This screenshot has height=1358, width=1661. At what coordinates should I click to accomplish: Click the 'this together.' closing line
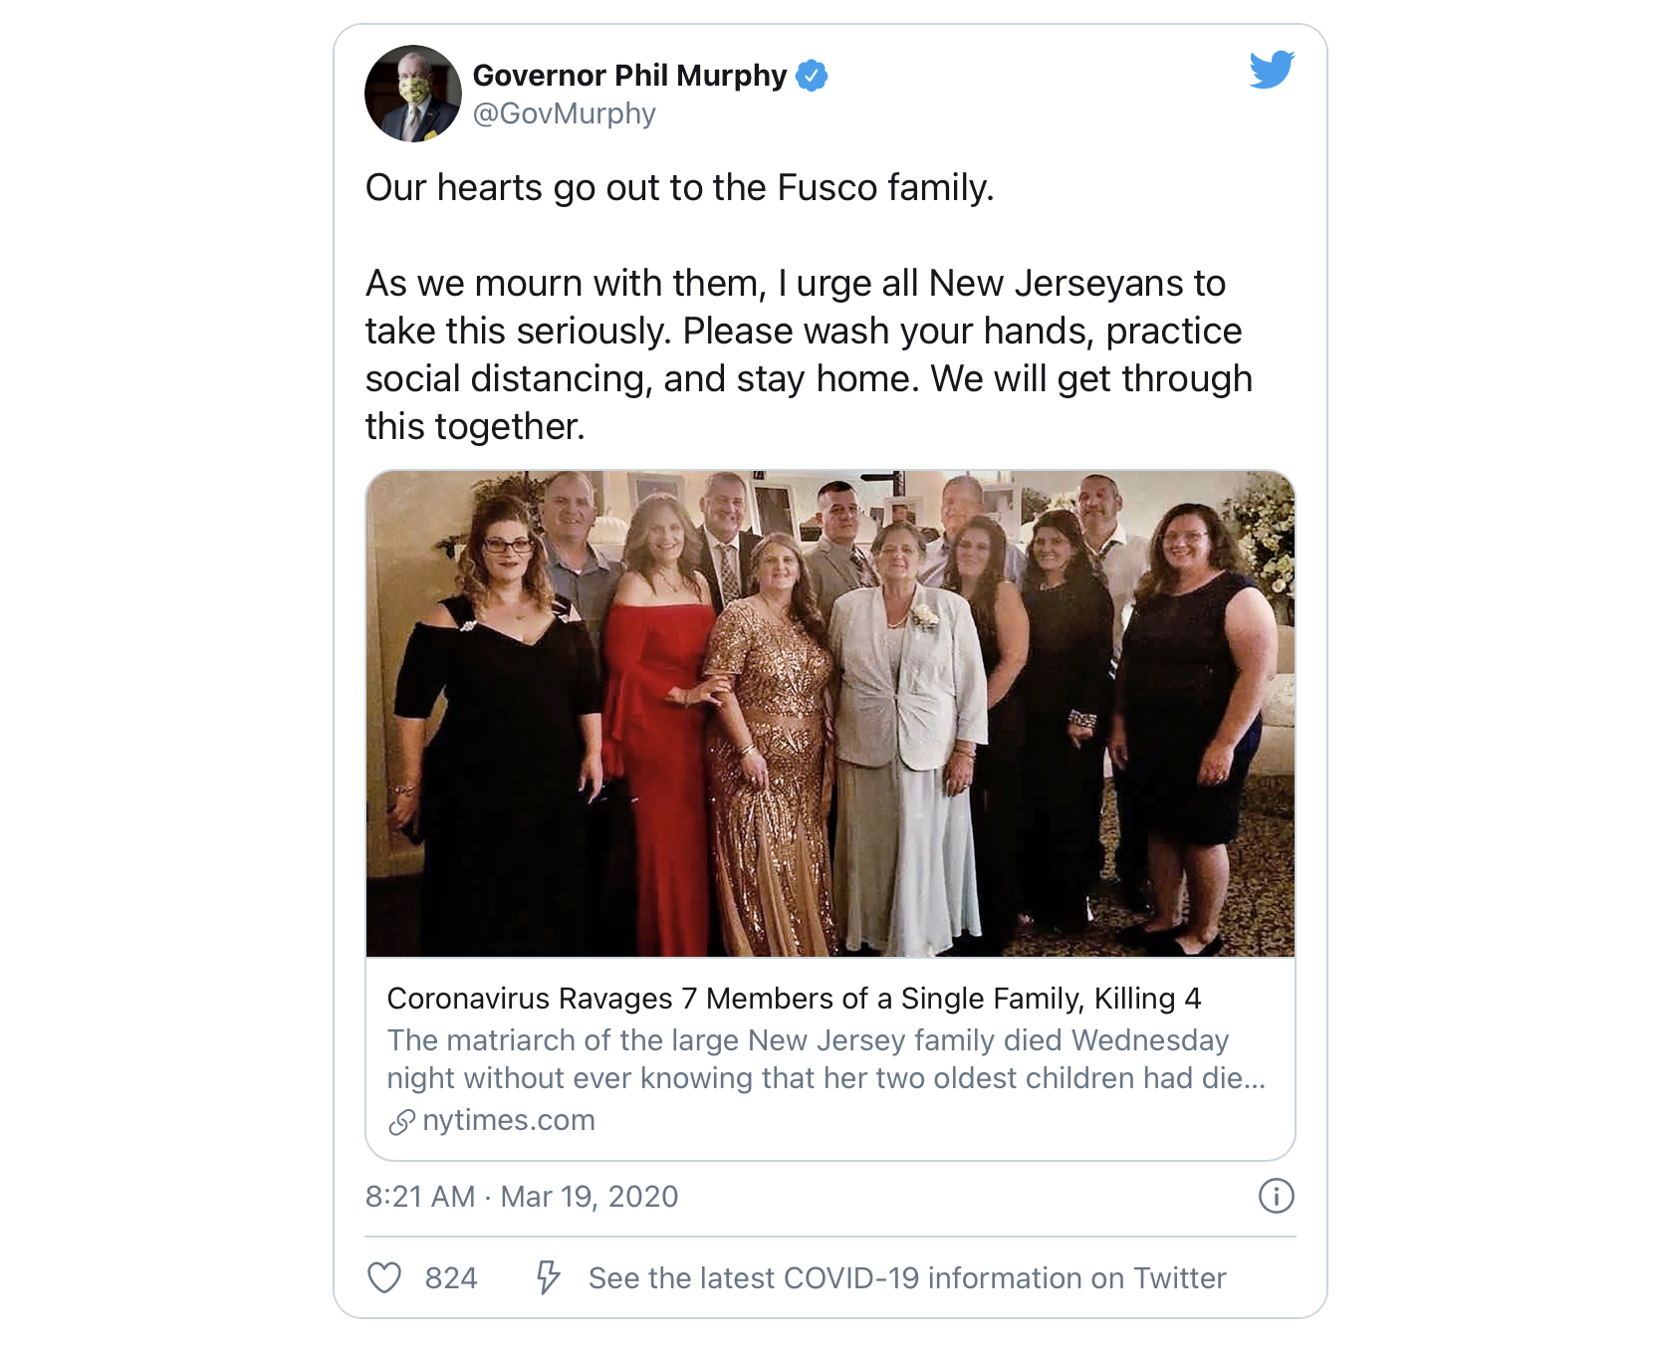[475, 427]
